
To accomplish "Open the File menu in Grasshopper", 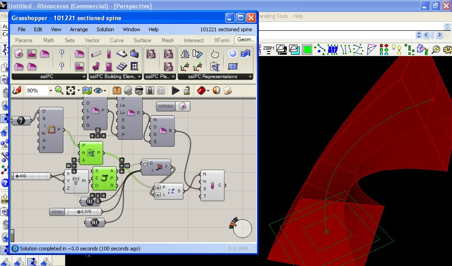I will coord(22,29).
